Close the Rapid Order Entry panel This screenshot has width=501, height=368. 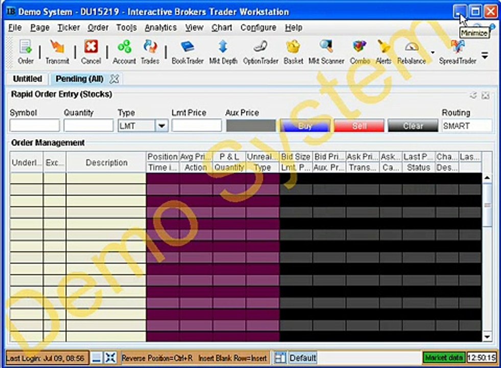(485, 95)
